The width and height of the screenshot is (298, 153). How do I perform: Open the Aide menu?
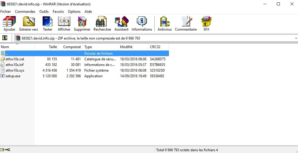88,12
